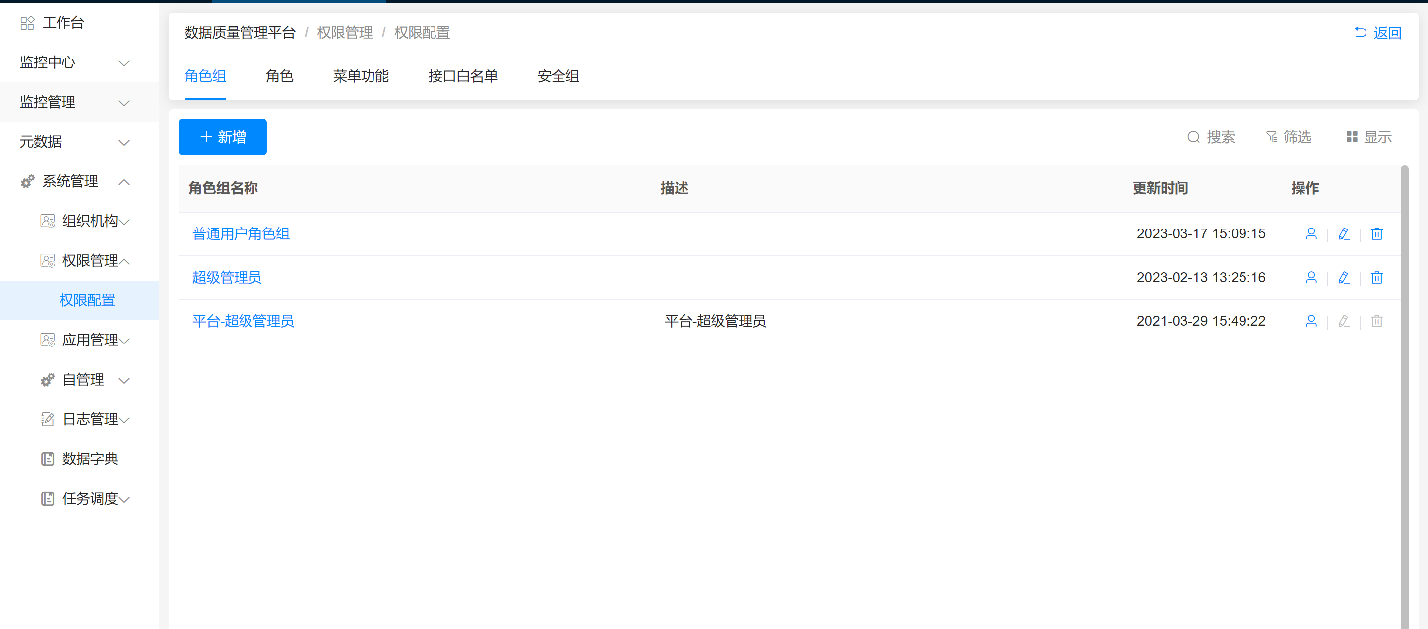Click the 返回 link text
Image resolution: width=1428 pixels, height=629 pixels.
1387,33
